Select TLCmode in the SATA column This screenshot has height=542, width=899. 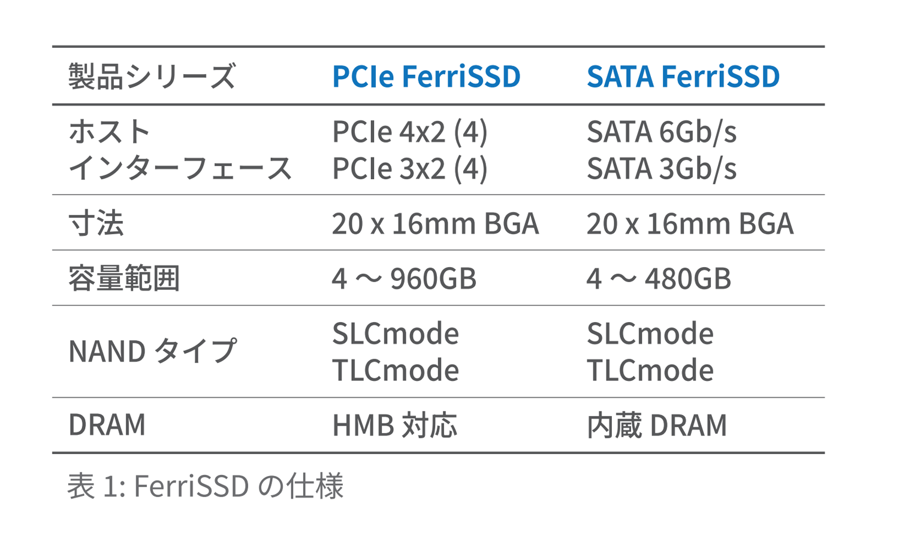coord(650,370)
